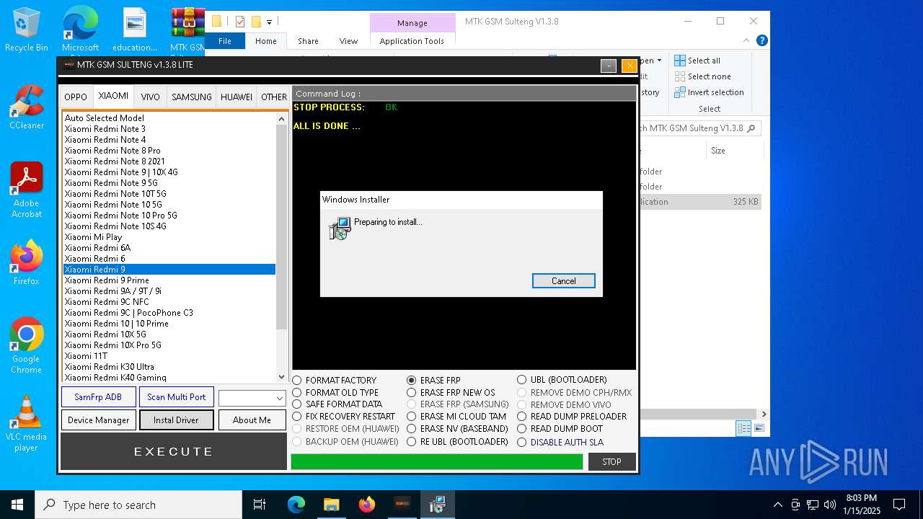Switch to HUAWEI brand tab

237,97
